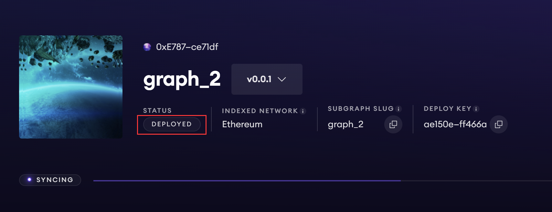Open the v0.0.1 version dropdown
Viewport: 552px width, 212px height.
point(259,79)
